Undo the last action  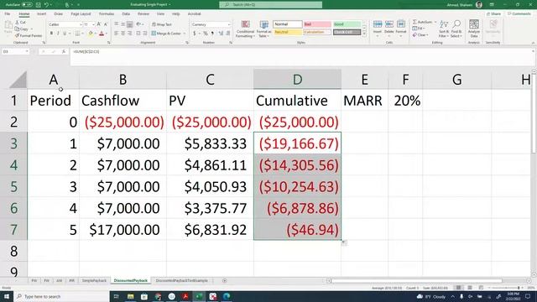coord(47,5)
